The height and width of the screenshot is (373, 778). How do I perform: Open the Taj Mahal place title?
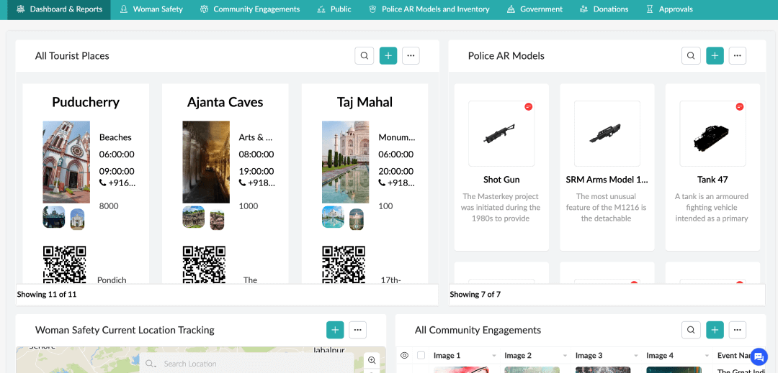(365, 102)
